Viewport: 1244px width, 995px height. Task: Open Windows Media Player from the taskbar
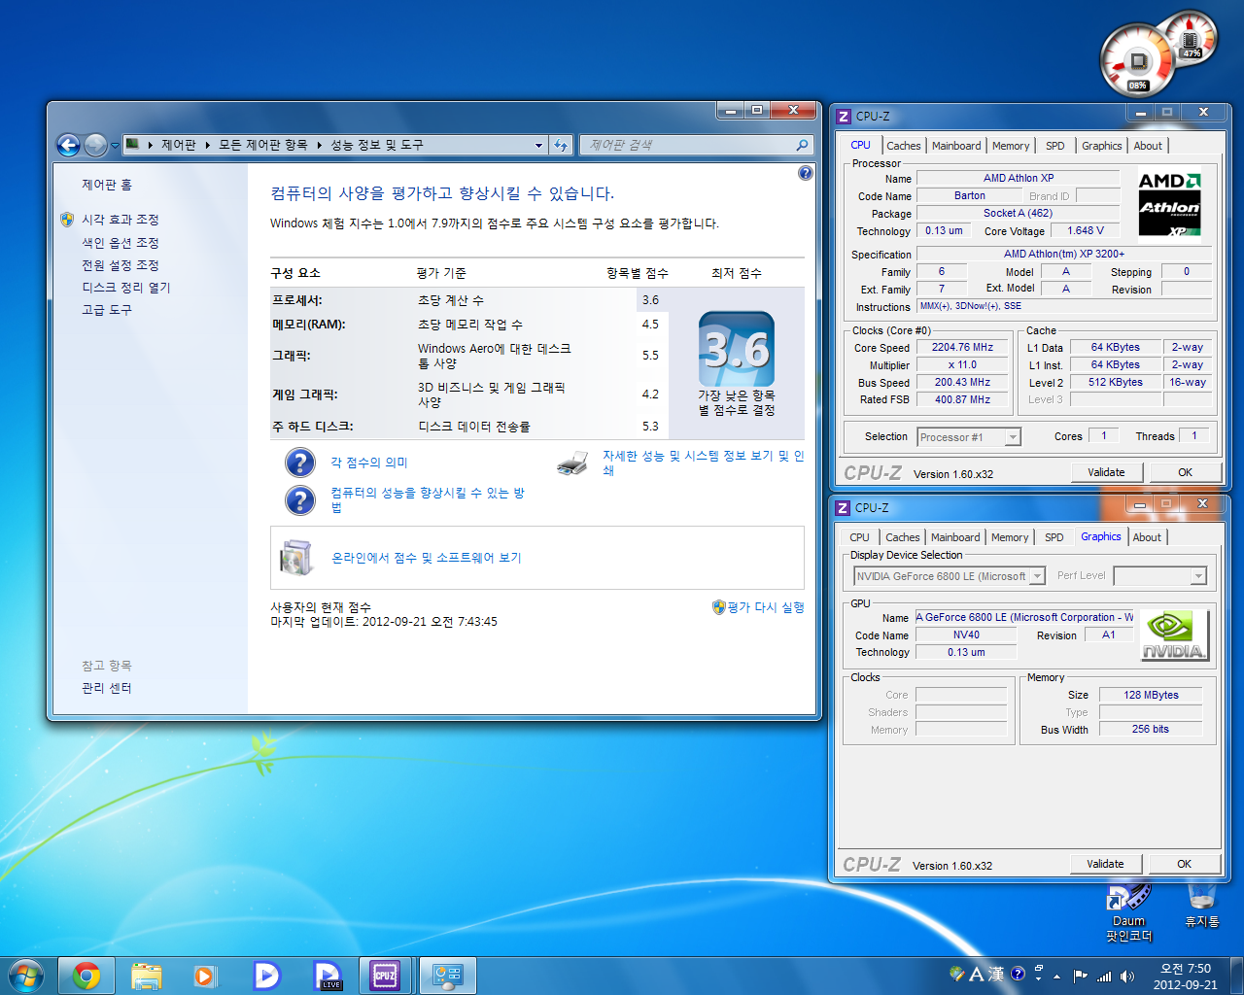point(205,976)
